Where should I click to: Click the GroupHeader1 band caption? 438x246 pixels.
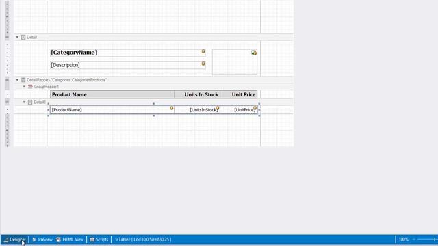(47, 87)
